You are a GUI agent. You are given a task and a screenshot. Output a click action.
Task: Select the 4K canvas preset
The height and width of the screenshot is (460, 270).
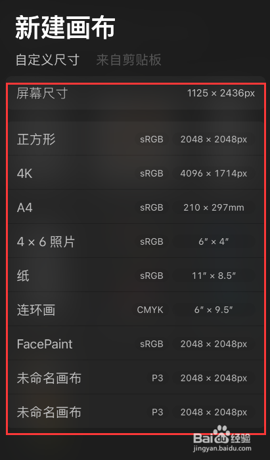pyautogui.click(x=135, y=173)
